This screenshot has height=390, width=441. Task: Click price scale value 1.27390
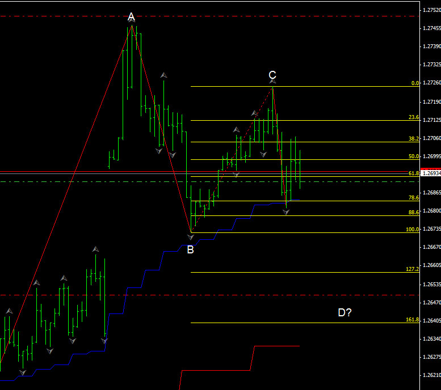coord(432,46)
